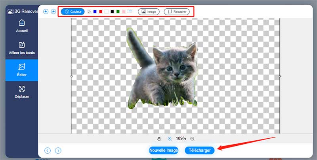Open the Déplacer sidebar tab
This screenshot has height=160, width=317.
(21, 92)
